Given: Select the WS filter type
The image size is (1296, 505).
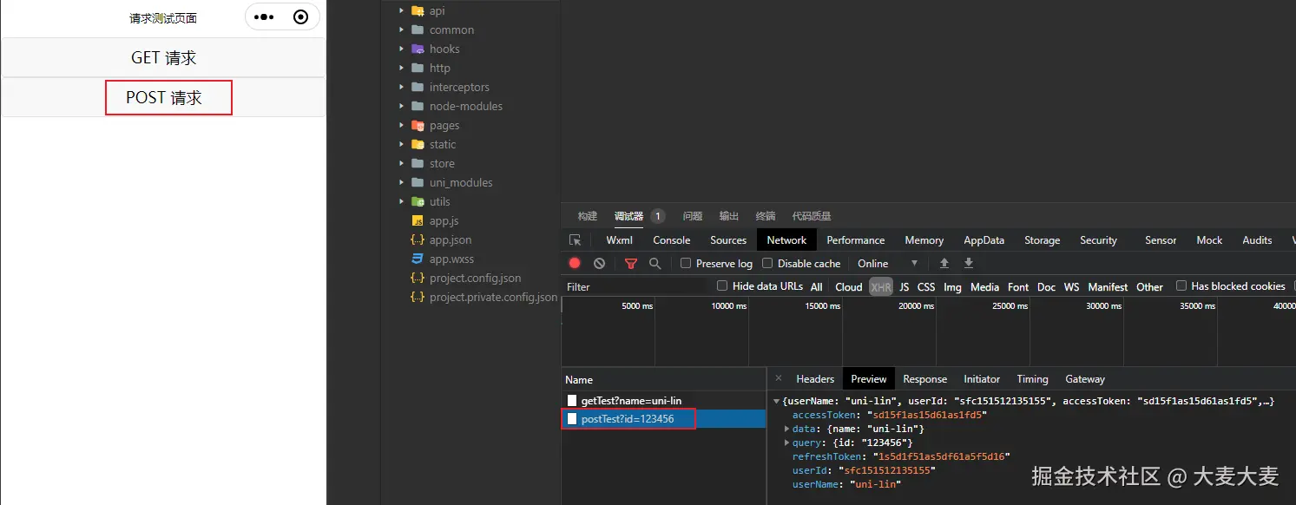Looking at the screenshot, I should (1072, 287).
